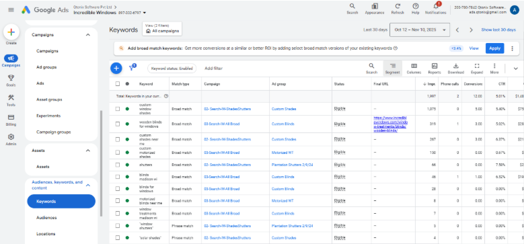Open the account avatar menu
The width and height of the screenshot is (524, 244).
[x=515, y=10]
